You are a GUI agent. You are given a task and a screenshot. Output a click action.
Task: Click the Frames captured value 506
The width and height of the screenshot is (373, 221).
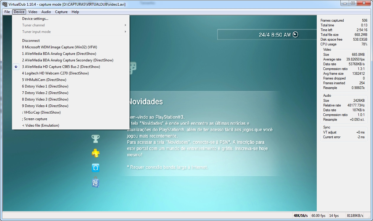(364, 20)
